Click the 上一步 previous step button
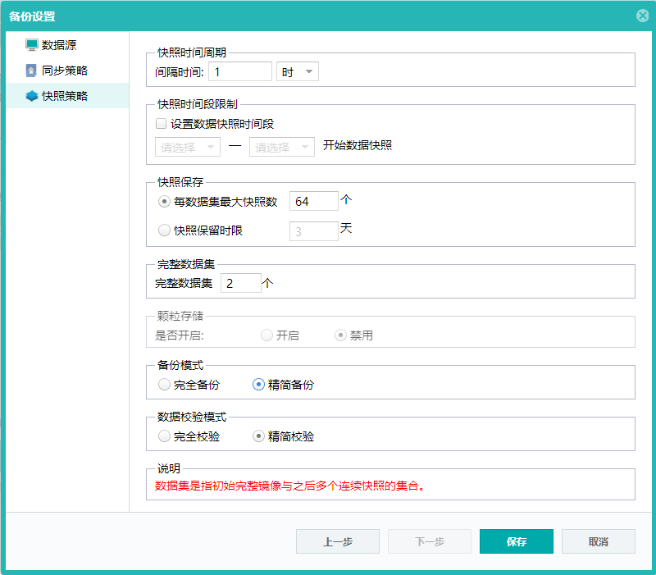 [x=337, y=541]
